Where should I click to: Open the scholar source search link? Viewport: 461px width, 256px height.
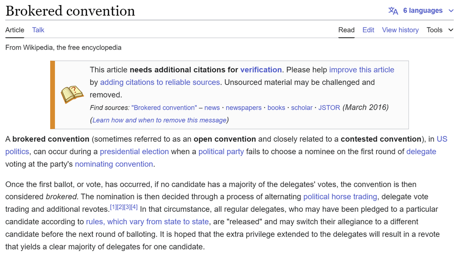[x=301, y=108]
